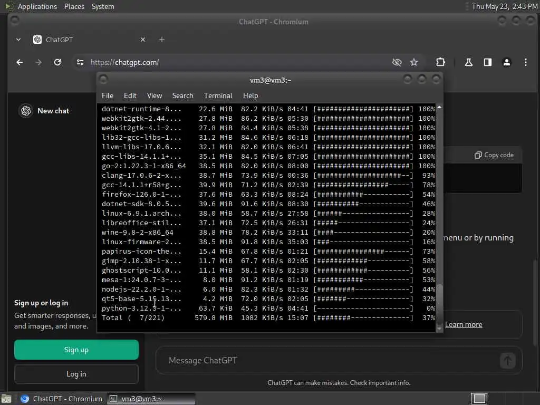Click the terminal scrollbar up arrow
Image resolution: width=540 pixels, height=405 pixels.
pos(439,108)
